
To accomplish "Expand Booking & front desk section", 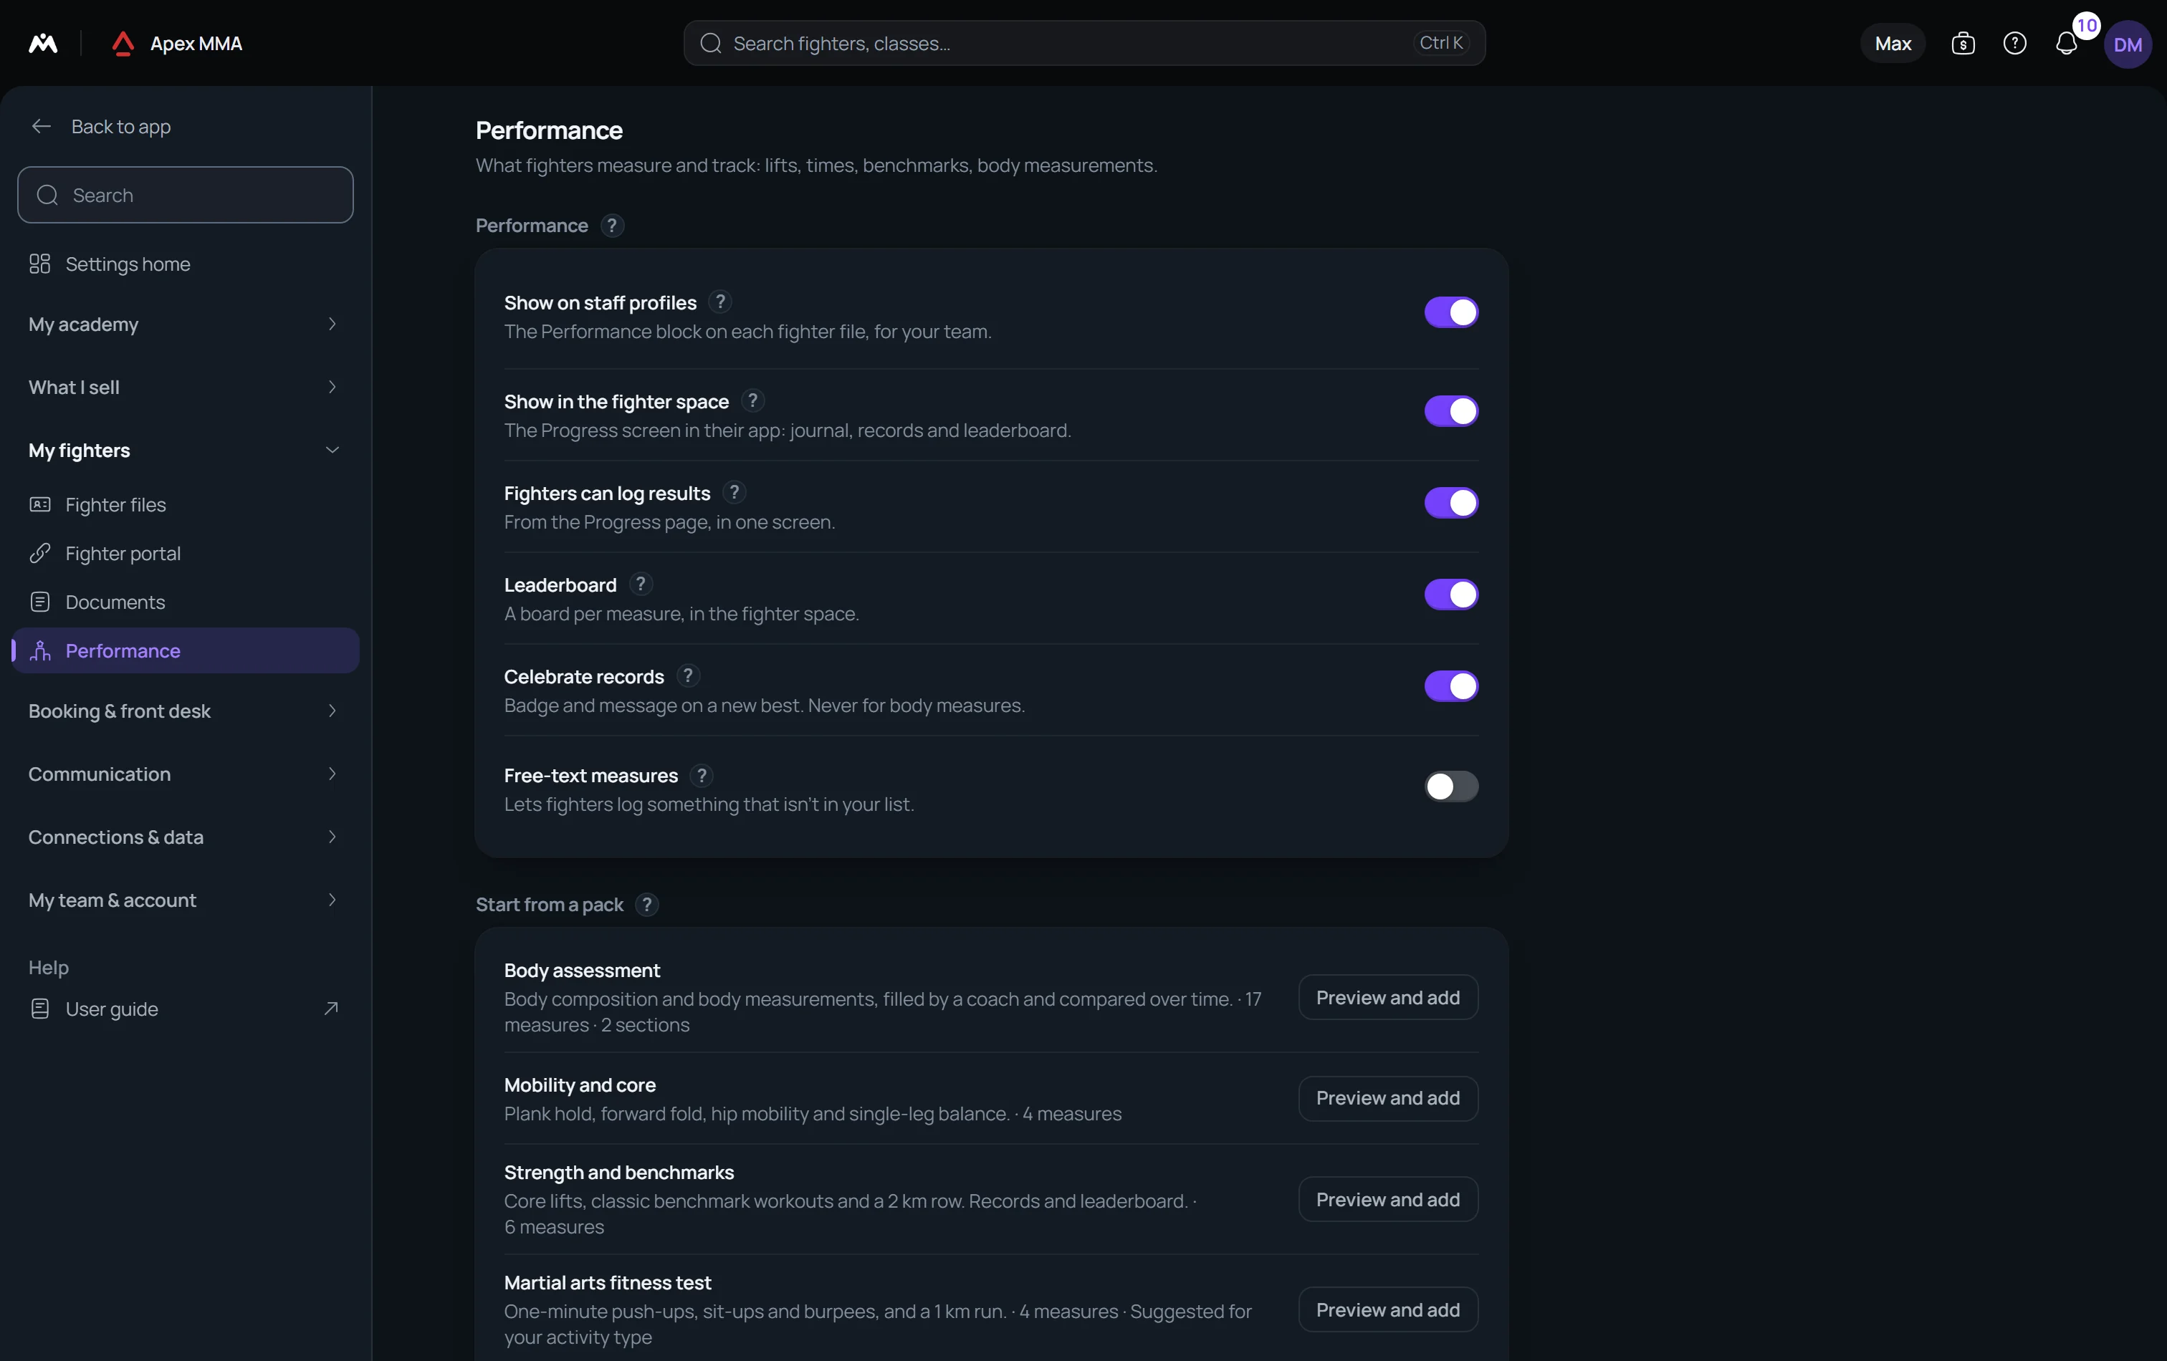I will (x=184, y=711).
